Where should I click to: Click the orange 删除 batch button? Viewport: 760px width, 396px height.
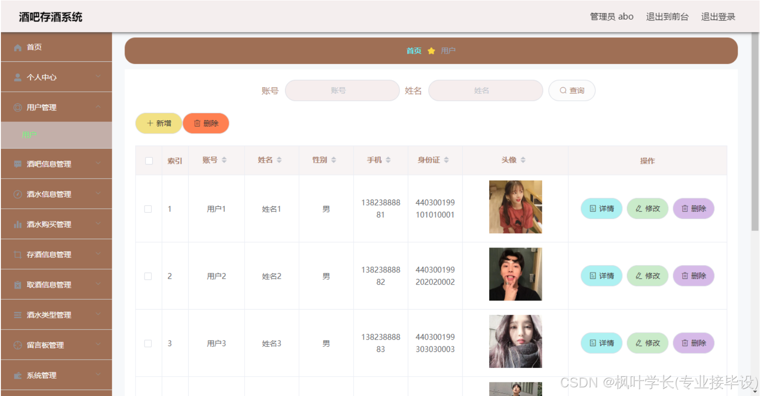(x=206, y=123)
